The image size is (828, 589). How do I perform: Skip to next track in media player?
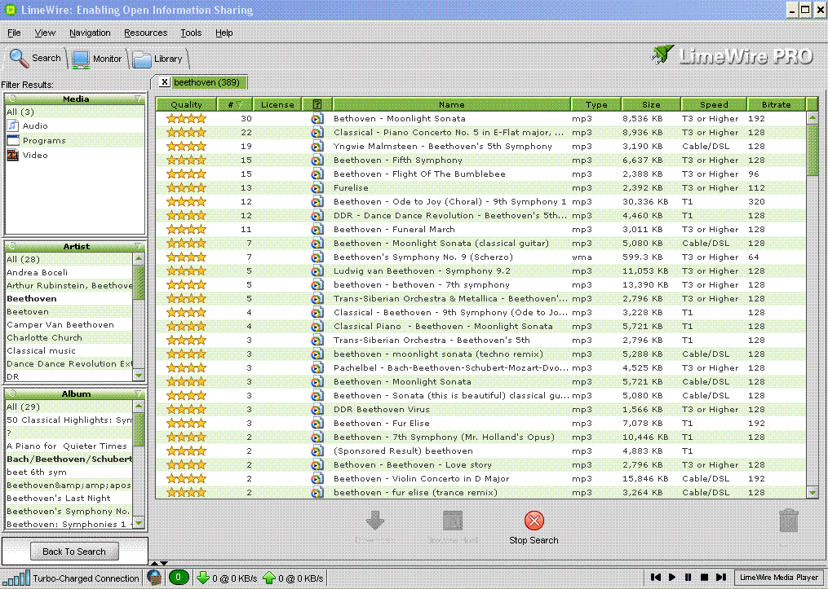point(721,578)
